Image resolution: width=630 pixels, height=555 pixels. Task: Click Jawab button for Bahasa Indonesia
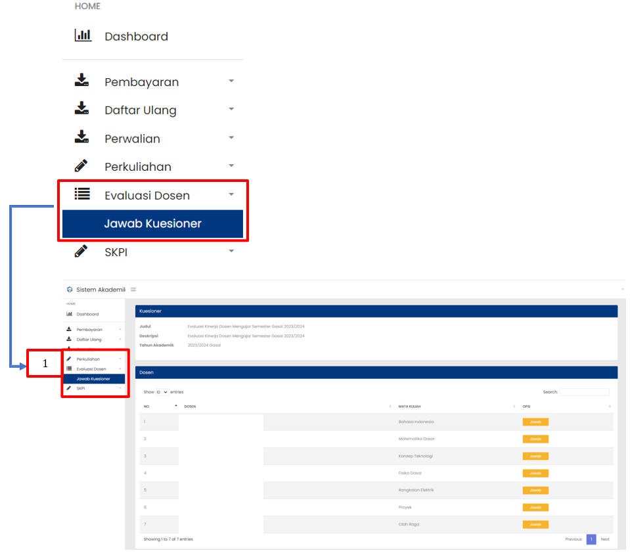tap(535, 422)
